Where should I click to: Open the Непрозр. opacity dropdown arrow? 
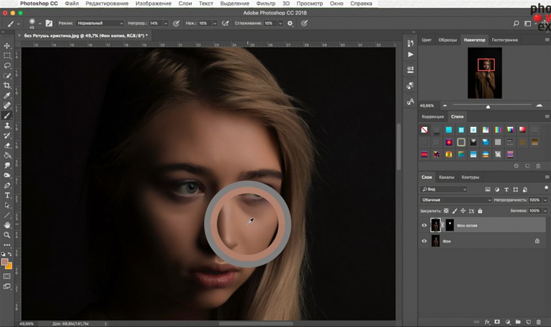[165, 23]
